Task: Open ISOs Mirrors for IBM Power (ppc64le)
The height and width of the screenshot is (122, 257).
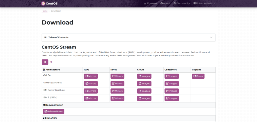Action: point(91,91)
